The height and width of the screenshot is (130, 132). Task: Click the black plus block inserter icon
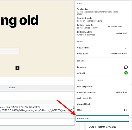click(x=17, y=68)
